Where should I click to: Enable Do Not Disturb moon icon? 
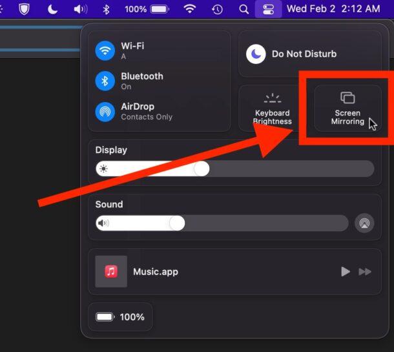click(256, 54)
